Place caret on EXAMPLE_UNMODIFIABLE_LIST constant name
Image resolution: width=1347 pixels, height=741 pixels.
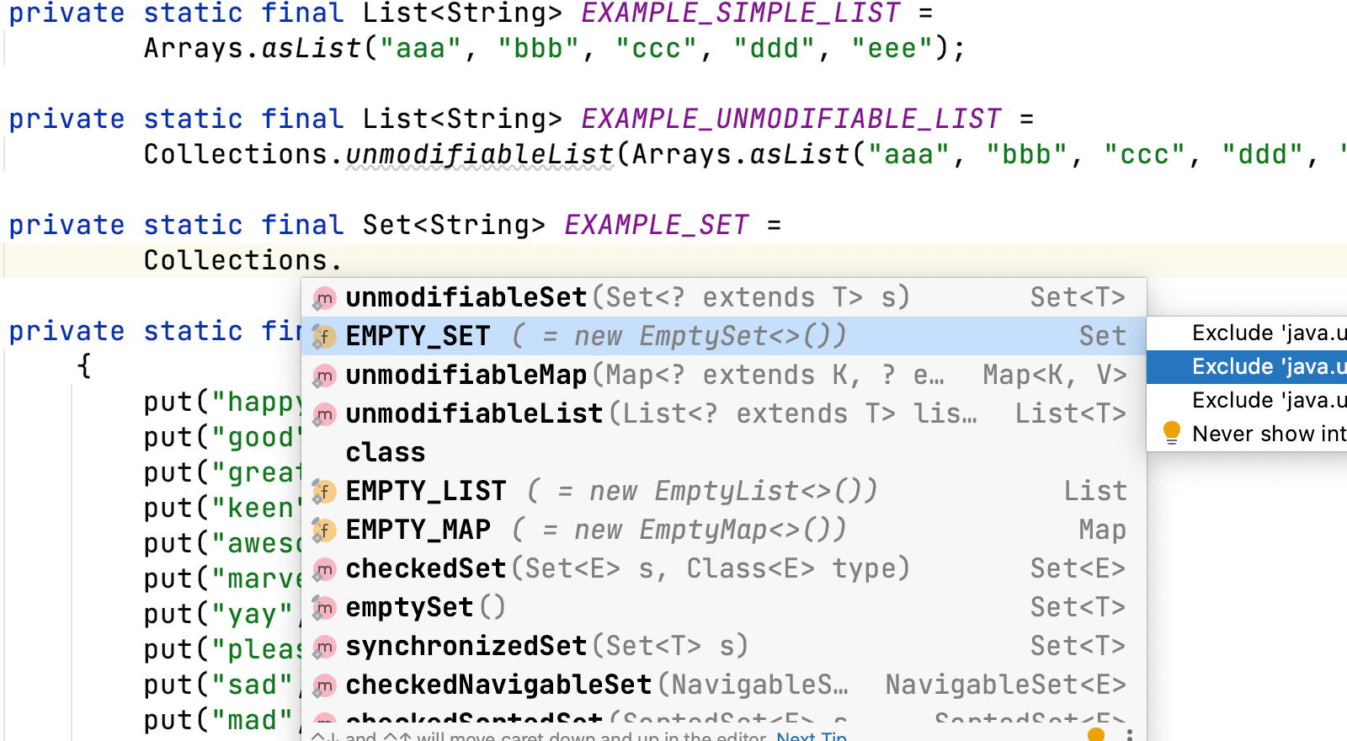(x=791, y=120)
